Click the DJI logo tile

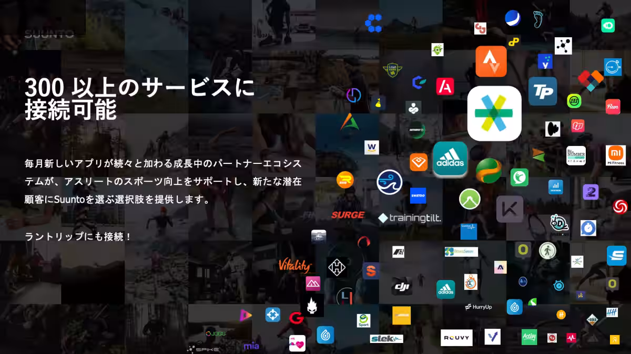pyautogui.click(x=403, y=287)
